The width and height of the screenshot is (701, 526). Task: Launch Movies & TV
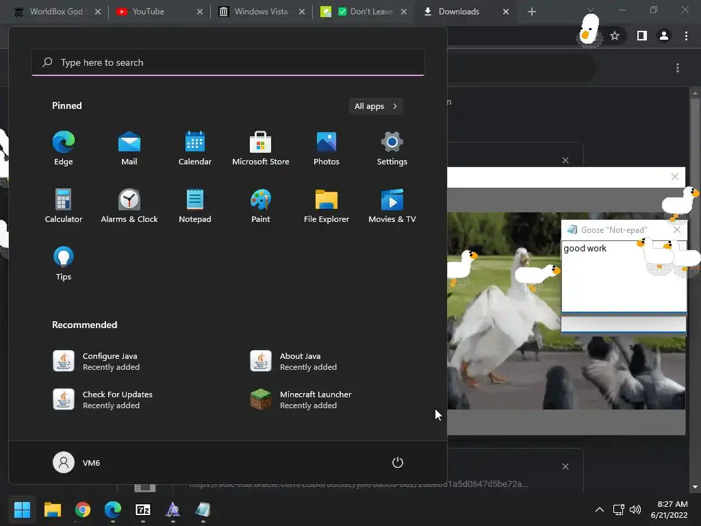point(392,206)
